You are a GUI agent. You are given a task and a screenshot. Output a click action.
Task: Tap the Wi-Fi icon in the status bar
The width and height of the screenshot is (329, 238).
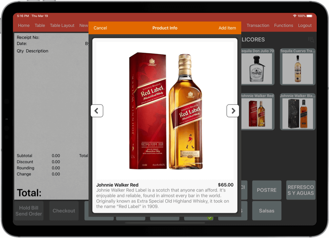point(294,16)
